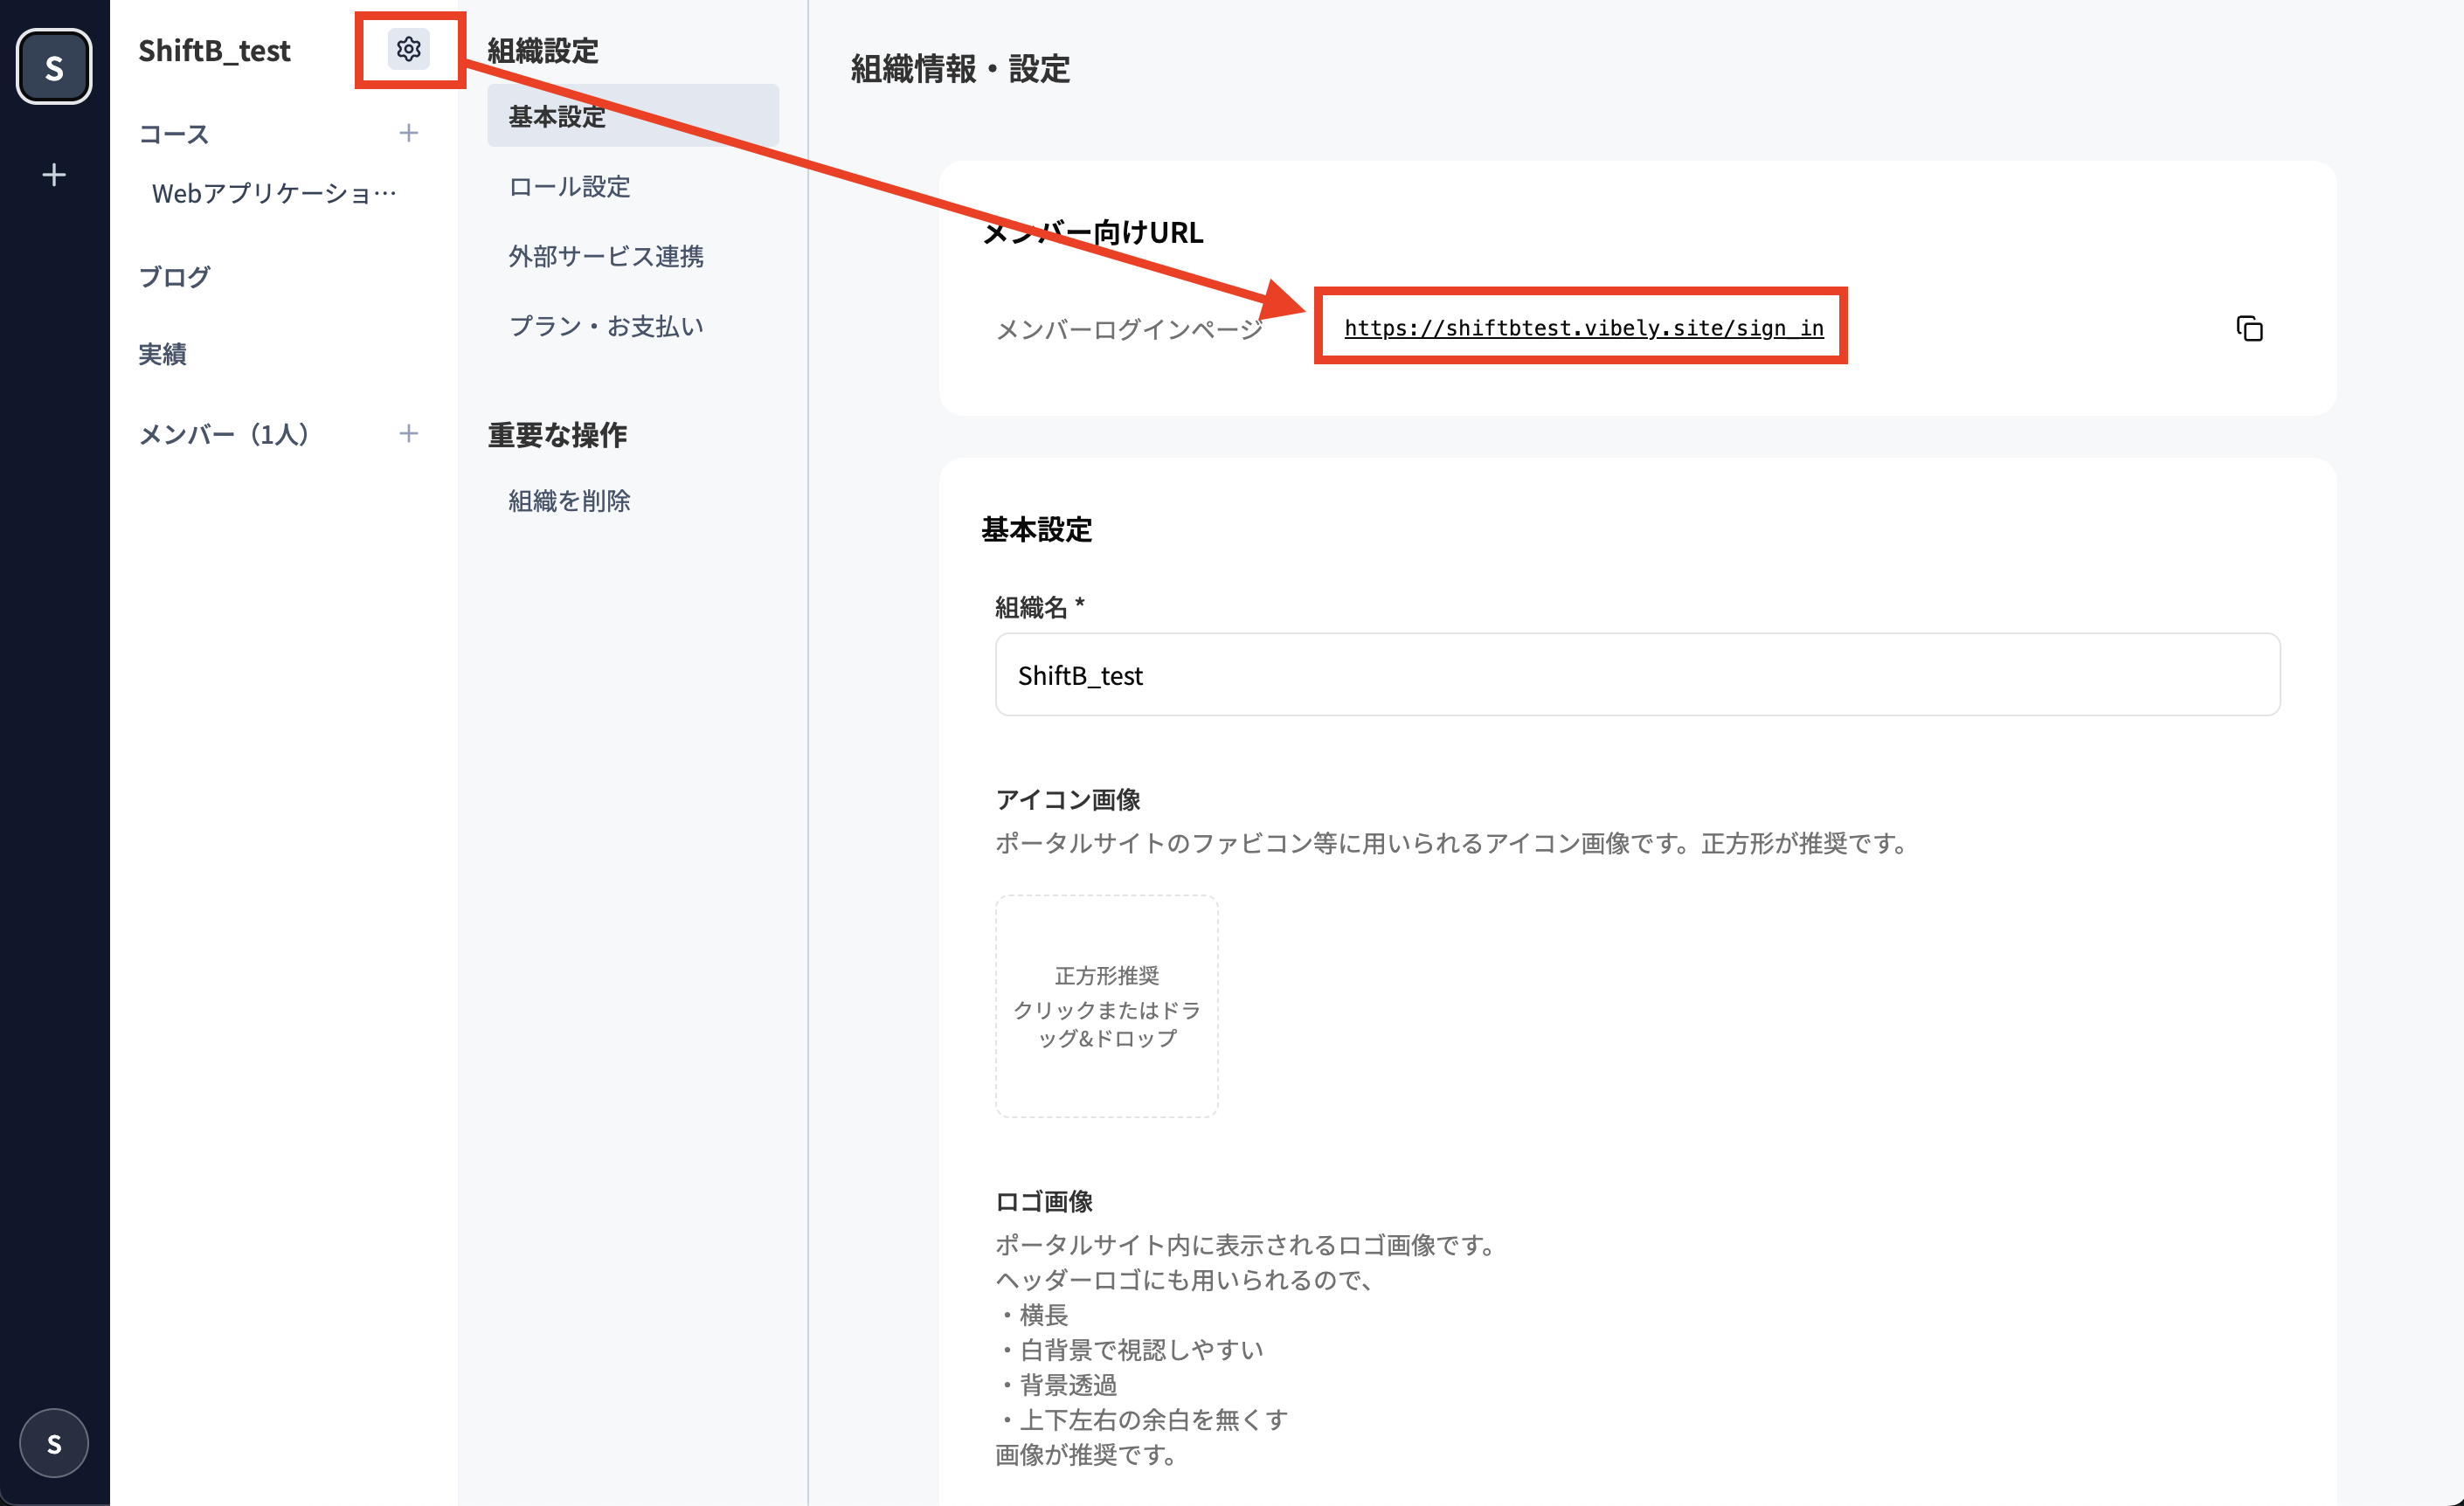Select the ShiftB_test organization avatar
The image size is (2464, 1506).
click(54, 67)
